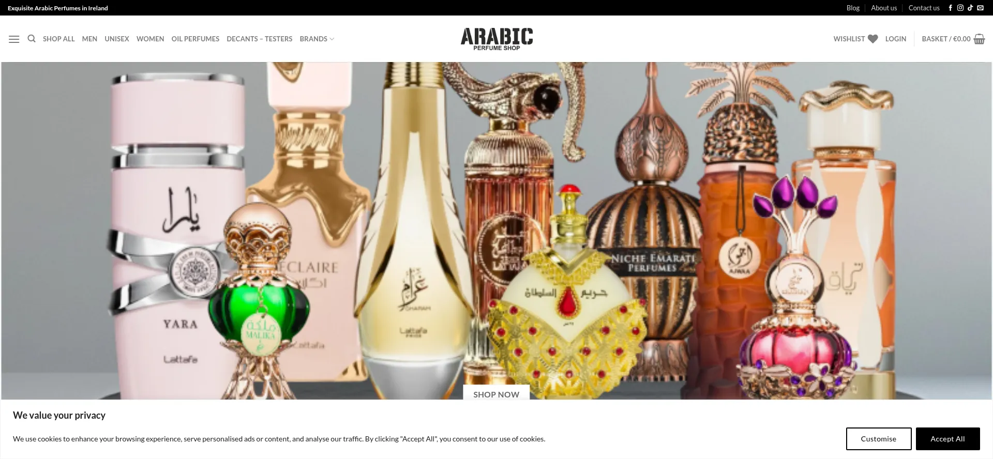Click the wishlist heart icon

point(872,39)
